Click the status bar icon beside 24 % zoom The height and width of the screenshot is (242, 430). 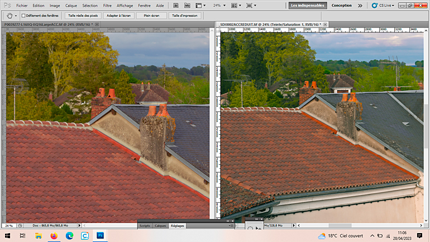pyautogui.click(x=20, y=226)
